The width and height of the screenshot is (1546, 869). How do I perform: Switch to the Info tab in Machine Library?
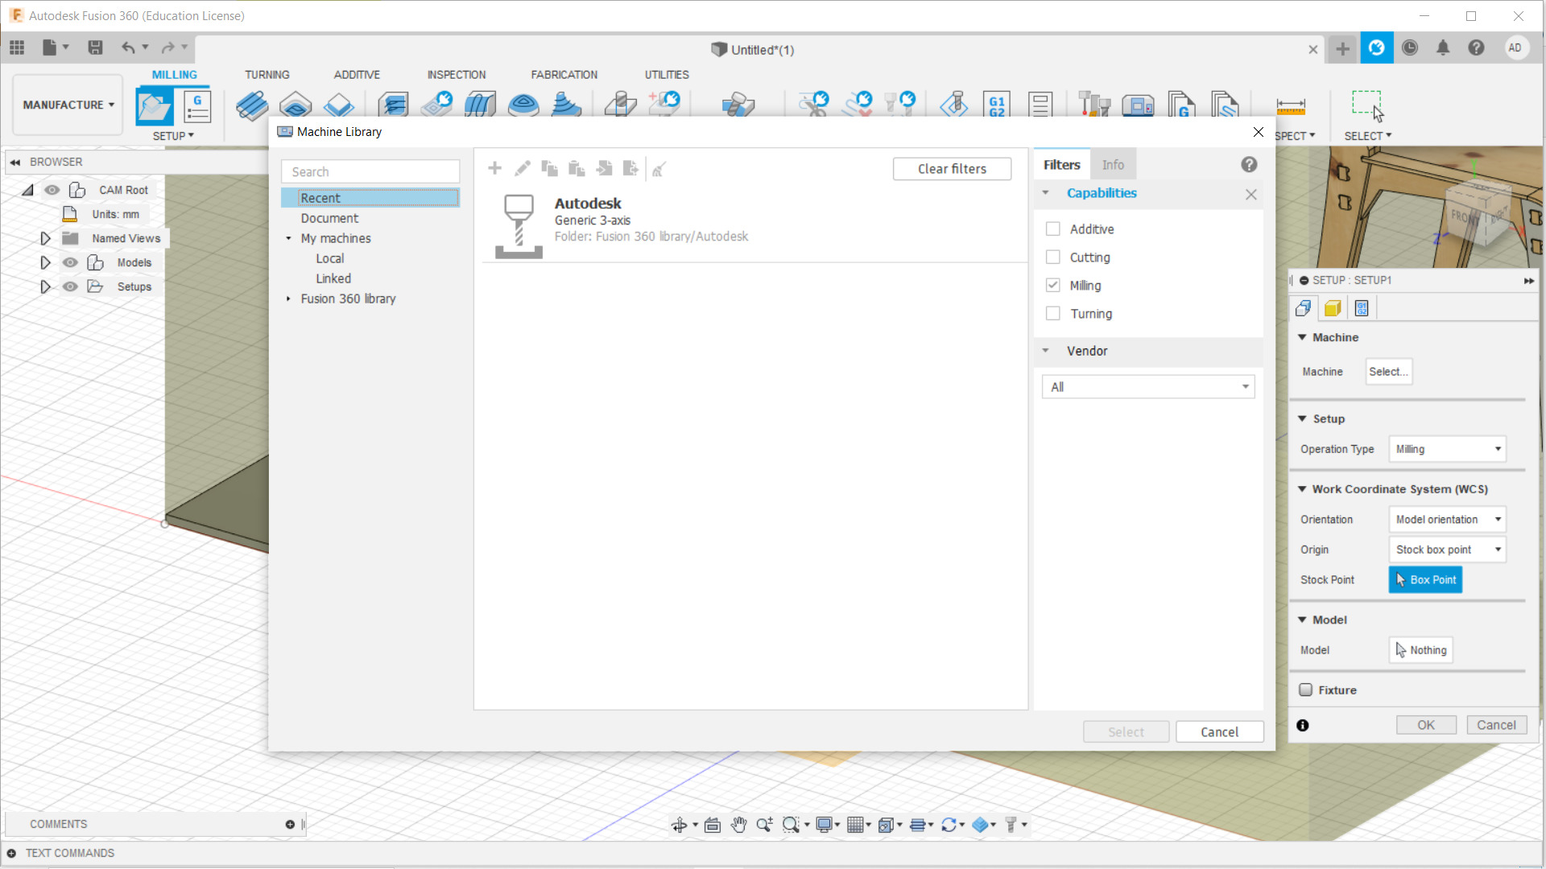pos(1113,165)
